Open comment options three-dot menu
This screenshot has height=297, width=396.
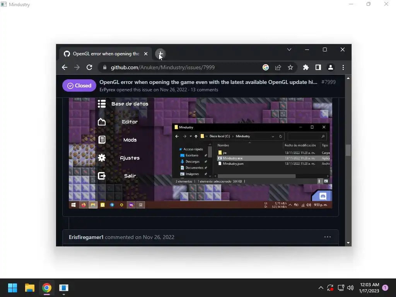[x=327, y=237]
